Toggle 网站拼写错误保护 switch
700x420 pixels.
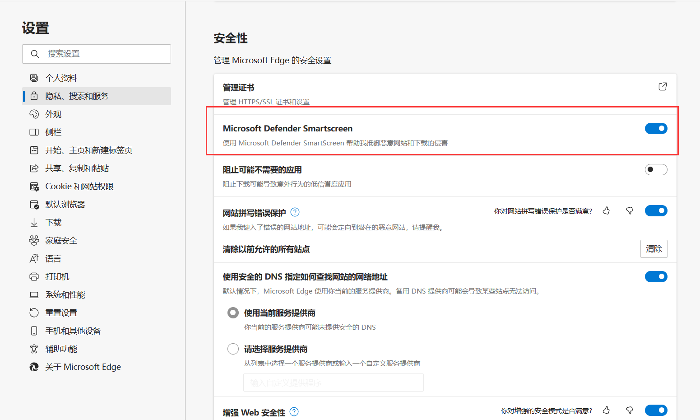656,210
